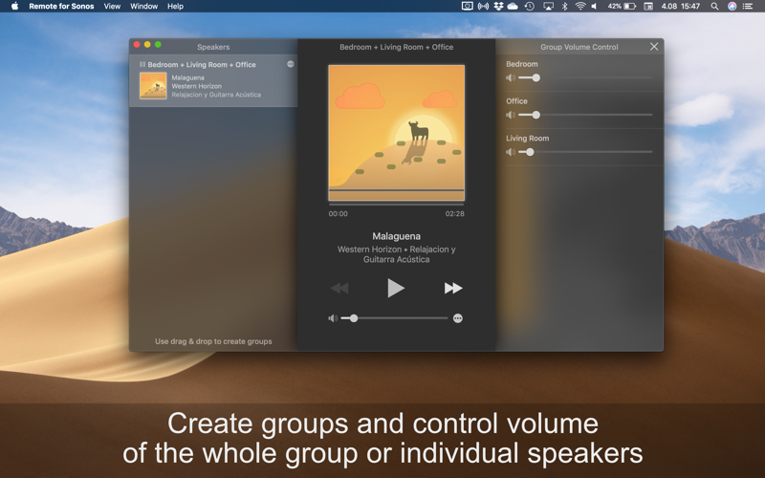Screen dimensions: 765x478
Task: Click the large album artwork
Action: point(396,133)
